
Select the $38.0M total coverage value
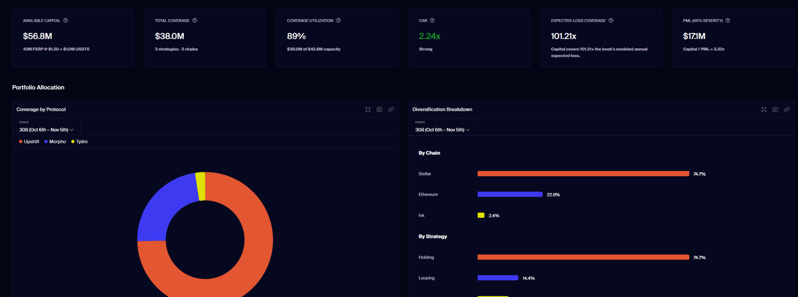point(169,36)
